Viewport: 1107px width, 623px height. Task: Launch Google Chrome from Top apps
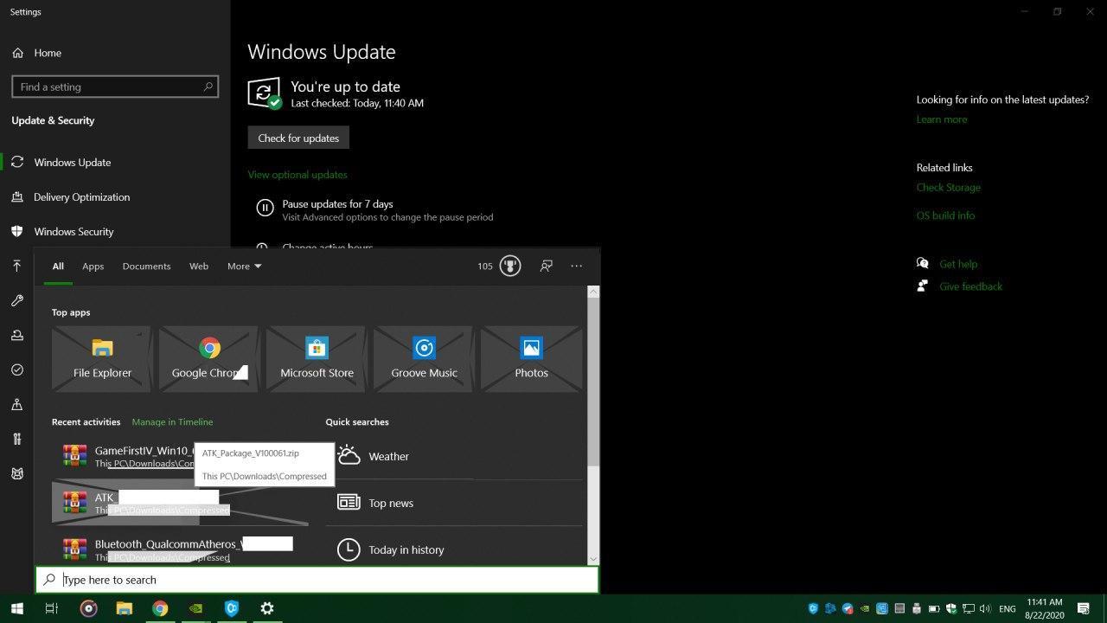coord(209,359)
